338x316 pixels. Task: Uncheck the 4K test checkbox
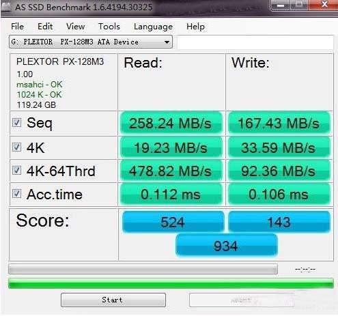click(x=17, y=147)
